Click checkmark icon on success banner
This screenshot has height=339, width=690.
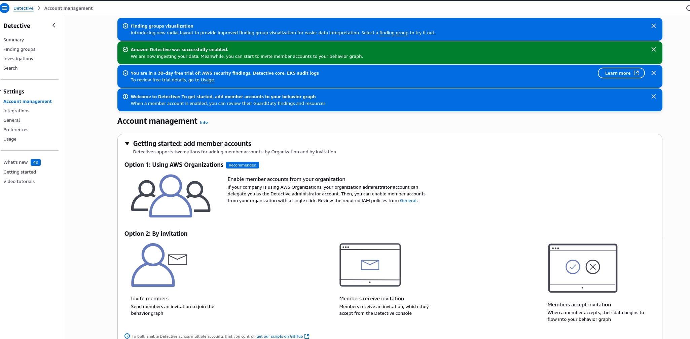pyautogui.click(x=125, y=49)
